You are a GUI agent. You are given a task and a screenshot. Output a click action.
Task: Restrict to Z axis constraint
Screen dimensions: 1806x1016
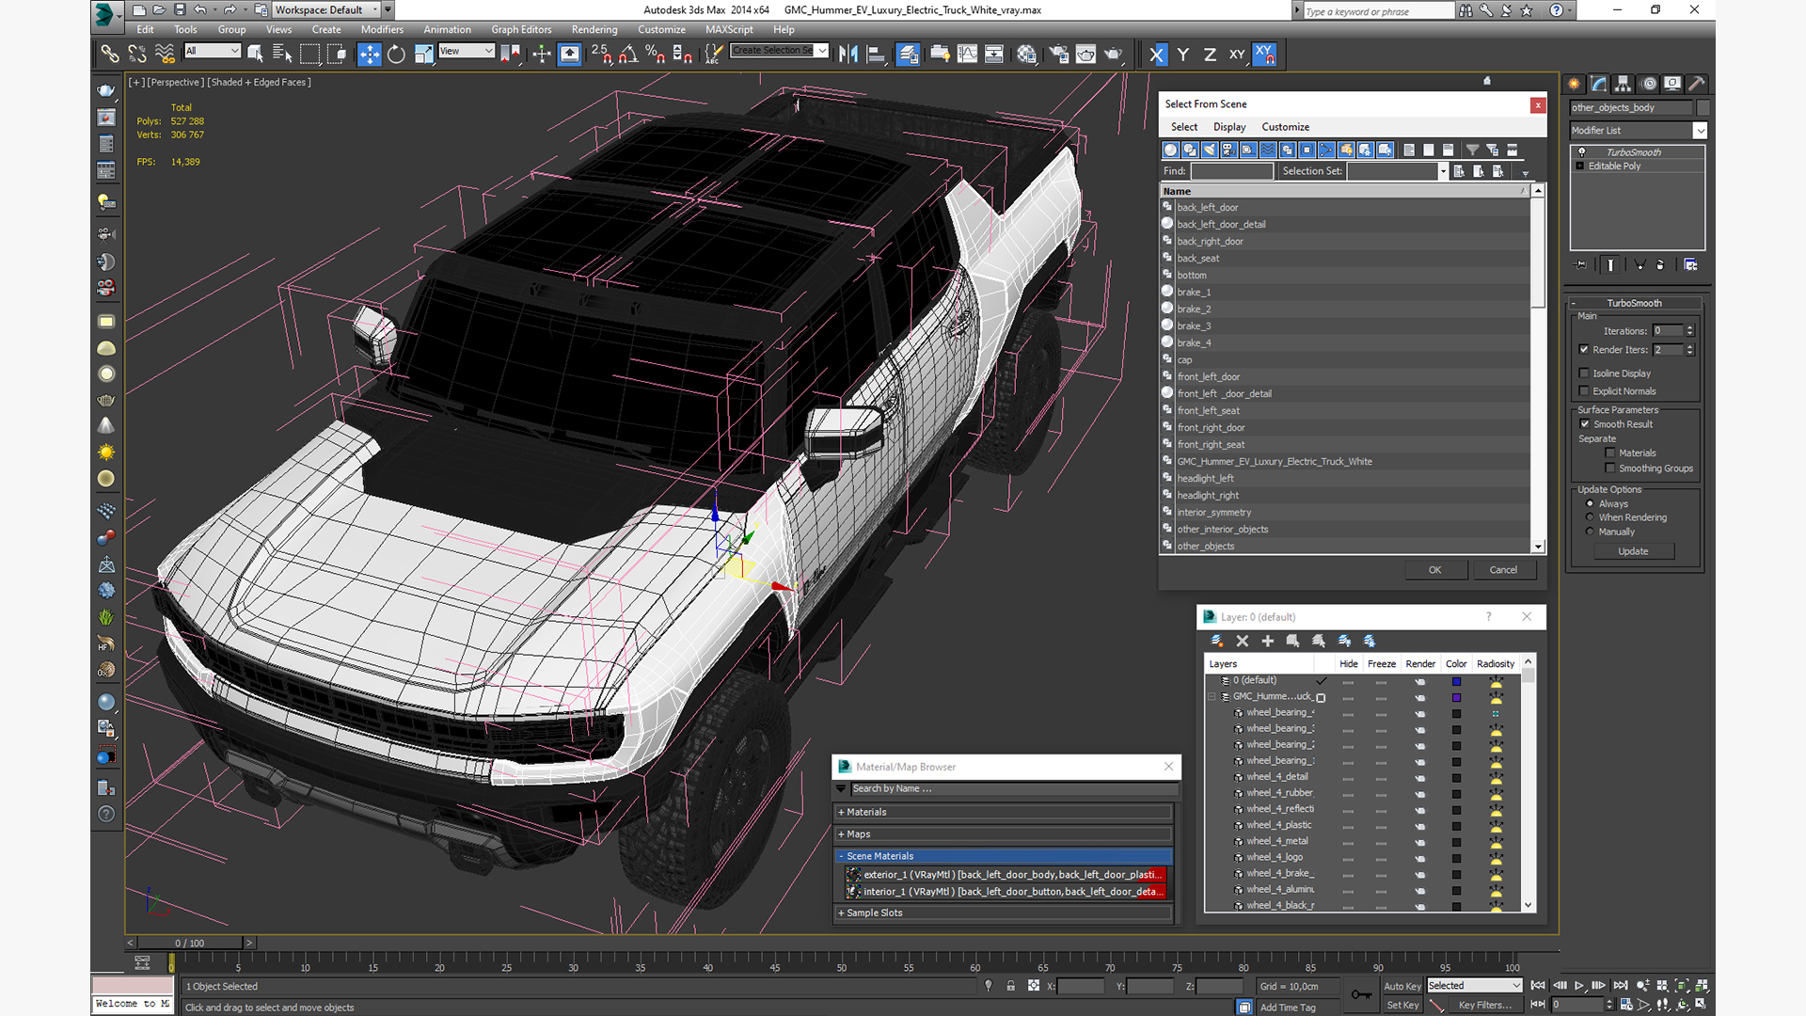coord(1210,55)
